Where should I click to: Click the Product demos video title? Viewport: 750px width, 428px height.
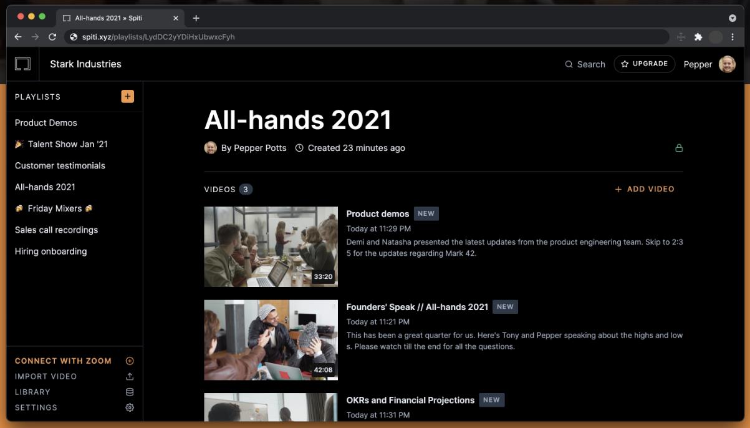click(x=378, y=213)
